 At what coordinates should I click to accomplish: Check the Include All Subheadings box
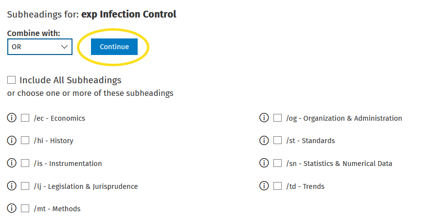(x=11, y=80)
